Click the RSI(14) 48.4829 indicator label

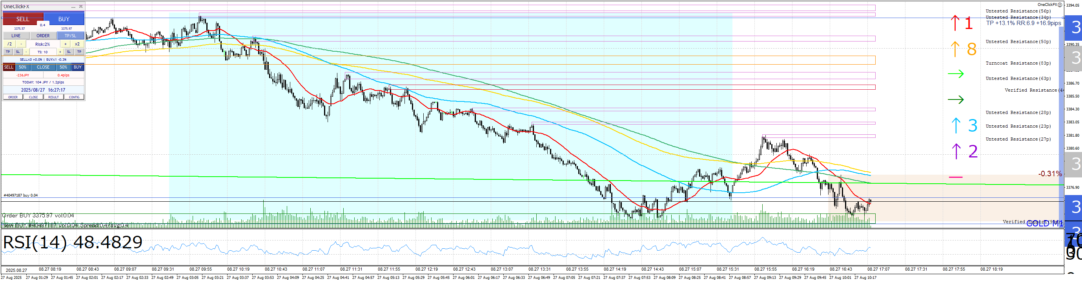point(73,242)
